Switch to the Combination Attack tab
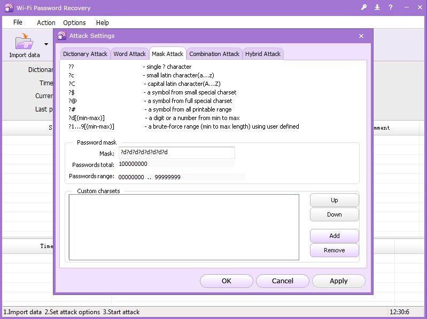This screenshot has height=319, width=427. [x=214, y=54]
